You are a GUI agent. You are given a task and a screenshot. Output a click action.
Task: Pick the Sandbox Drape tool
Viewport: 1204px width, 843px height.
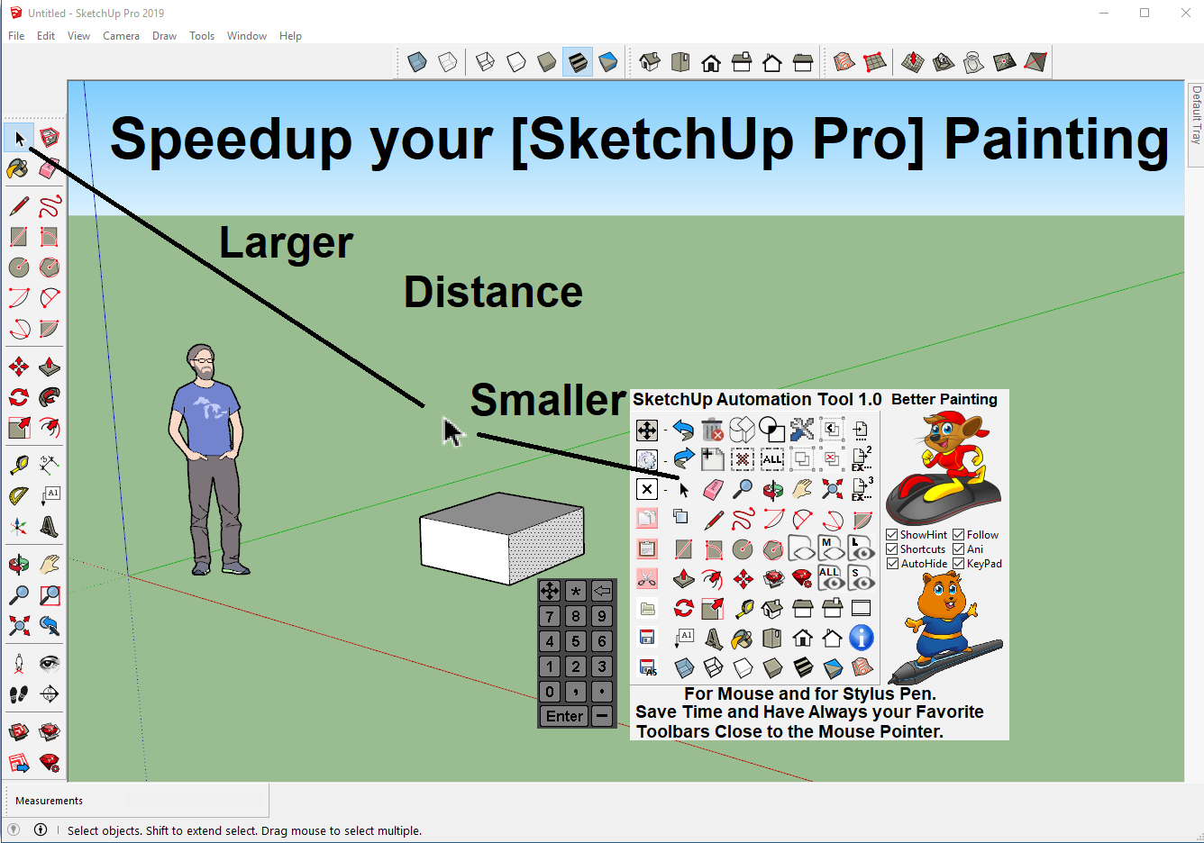(974, 62)
